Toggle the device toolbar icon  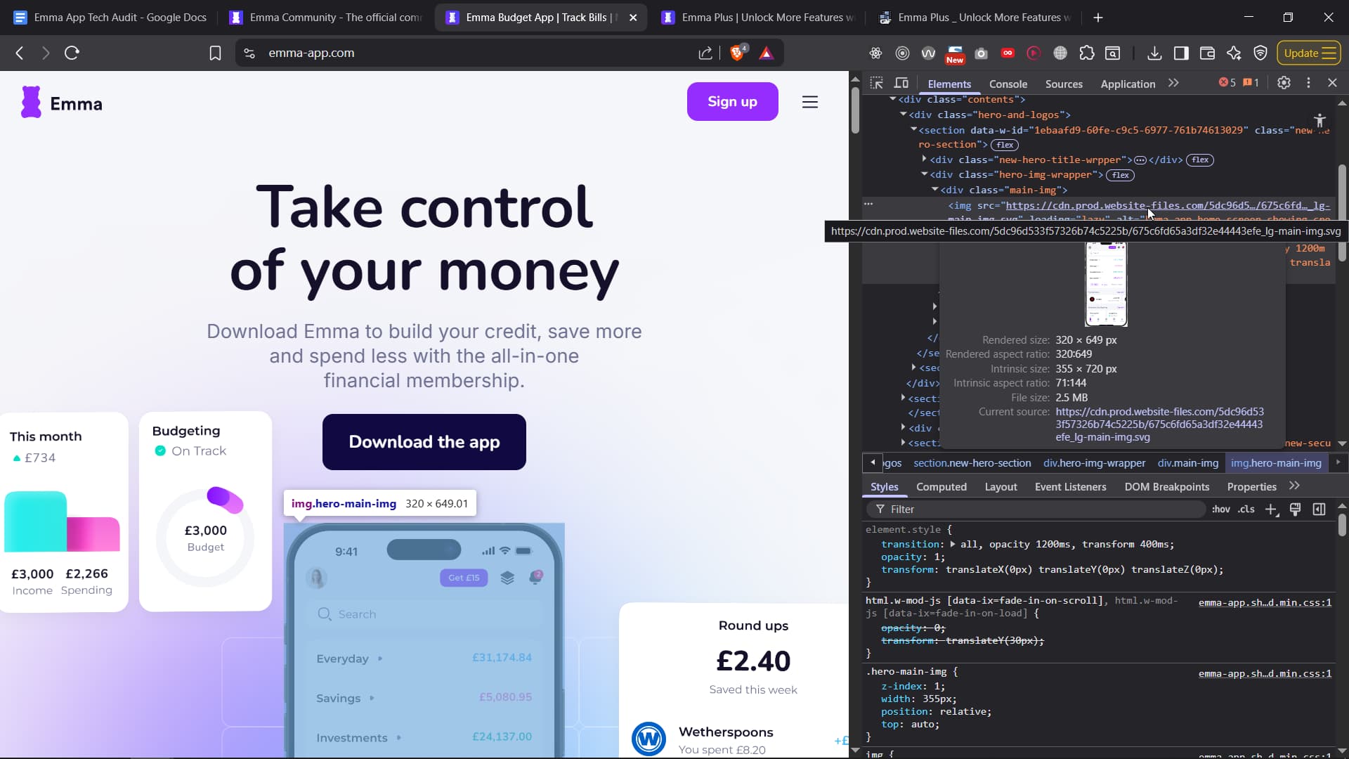click(x=901, y=83)
